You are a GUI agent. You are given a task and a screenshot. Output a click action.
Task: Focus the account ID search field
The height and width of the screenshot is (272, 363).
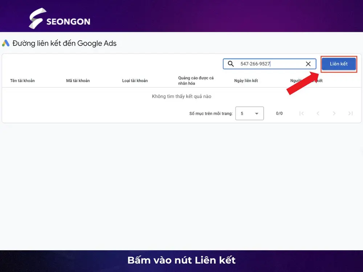269,64
